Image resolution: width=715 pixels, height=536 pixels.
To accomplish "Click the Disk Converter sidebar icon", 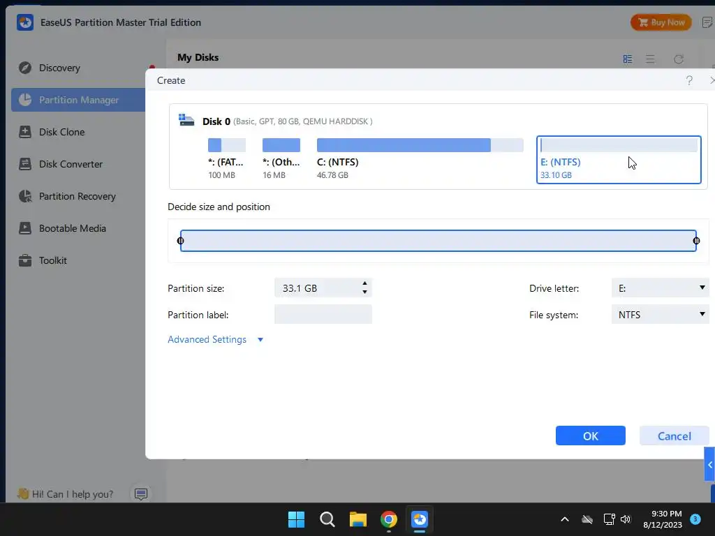I will [25, 164].
